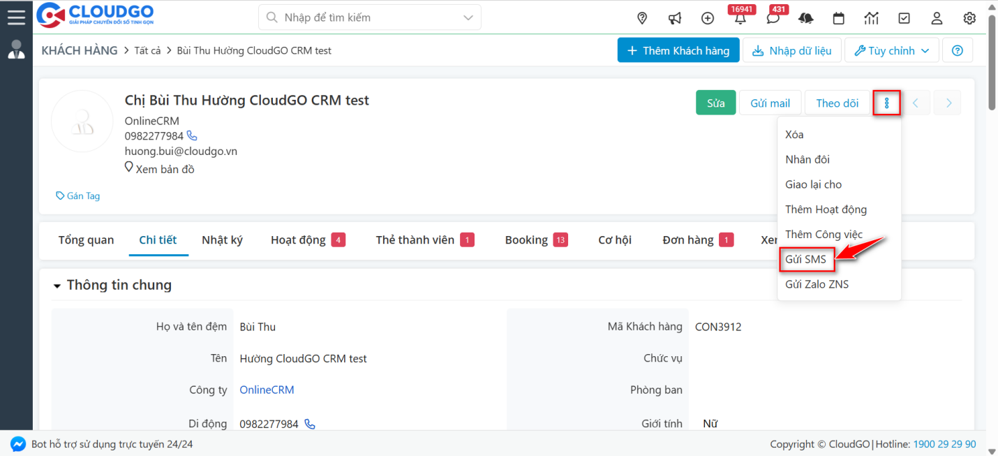Open the hamburger main menu
This screenshot has height=456, width=998.
16,17
